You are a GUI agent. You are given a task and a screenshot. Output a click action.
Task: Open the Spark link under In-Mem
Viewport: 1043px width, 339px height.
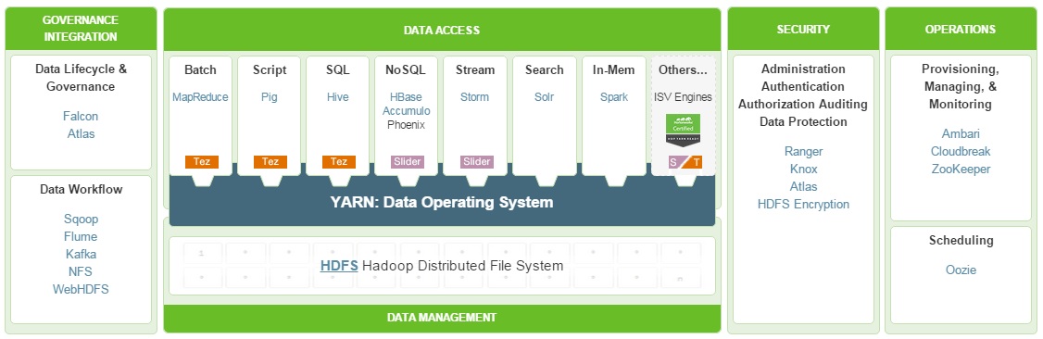614,97
